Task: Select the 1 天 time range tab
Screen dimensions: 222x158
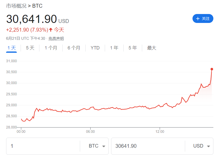Action: 11,48
